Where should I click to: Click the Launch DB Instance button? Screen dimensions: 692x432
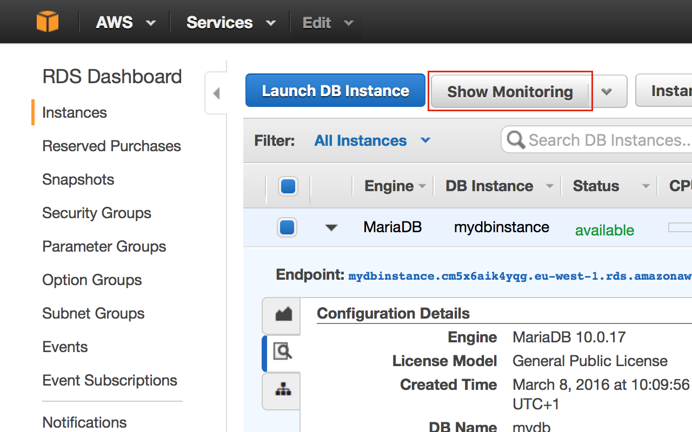[x=335, y=91]
